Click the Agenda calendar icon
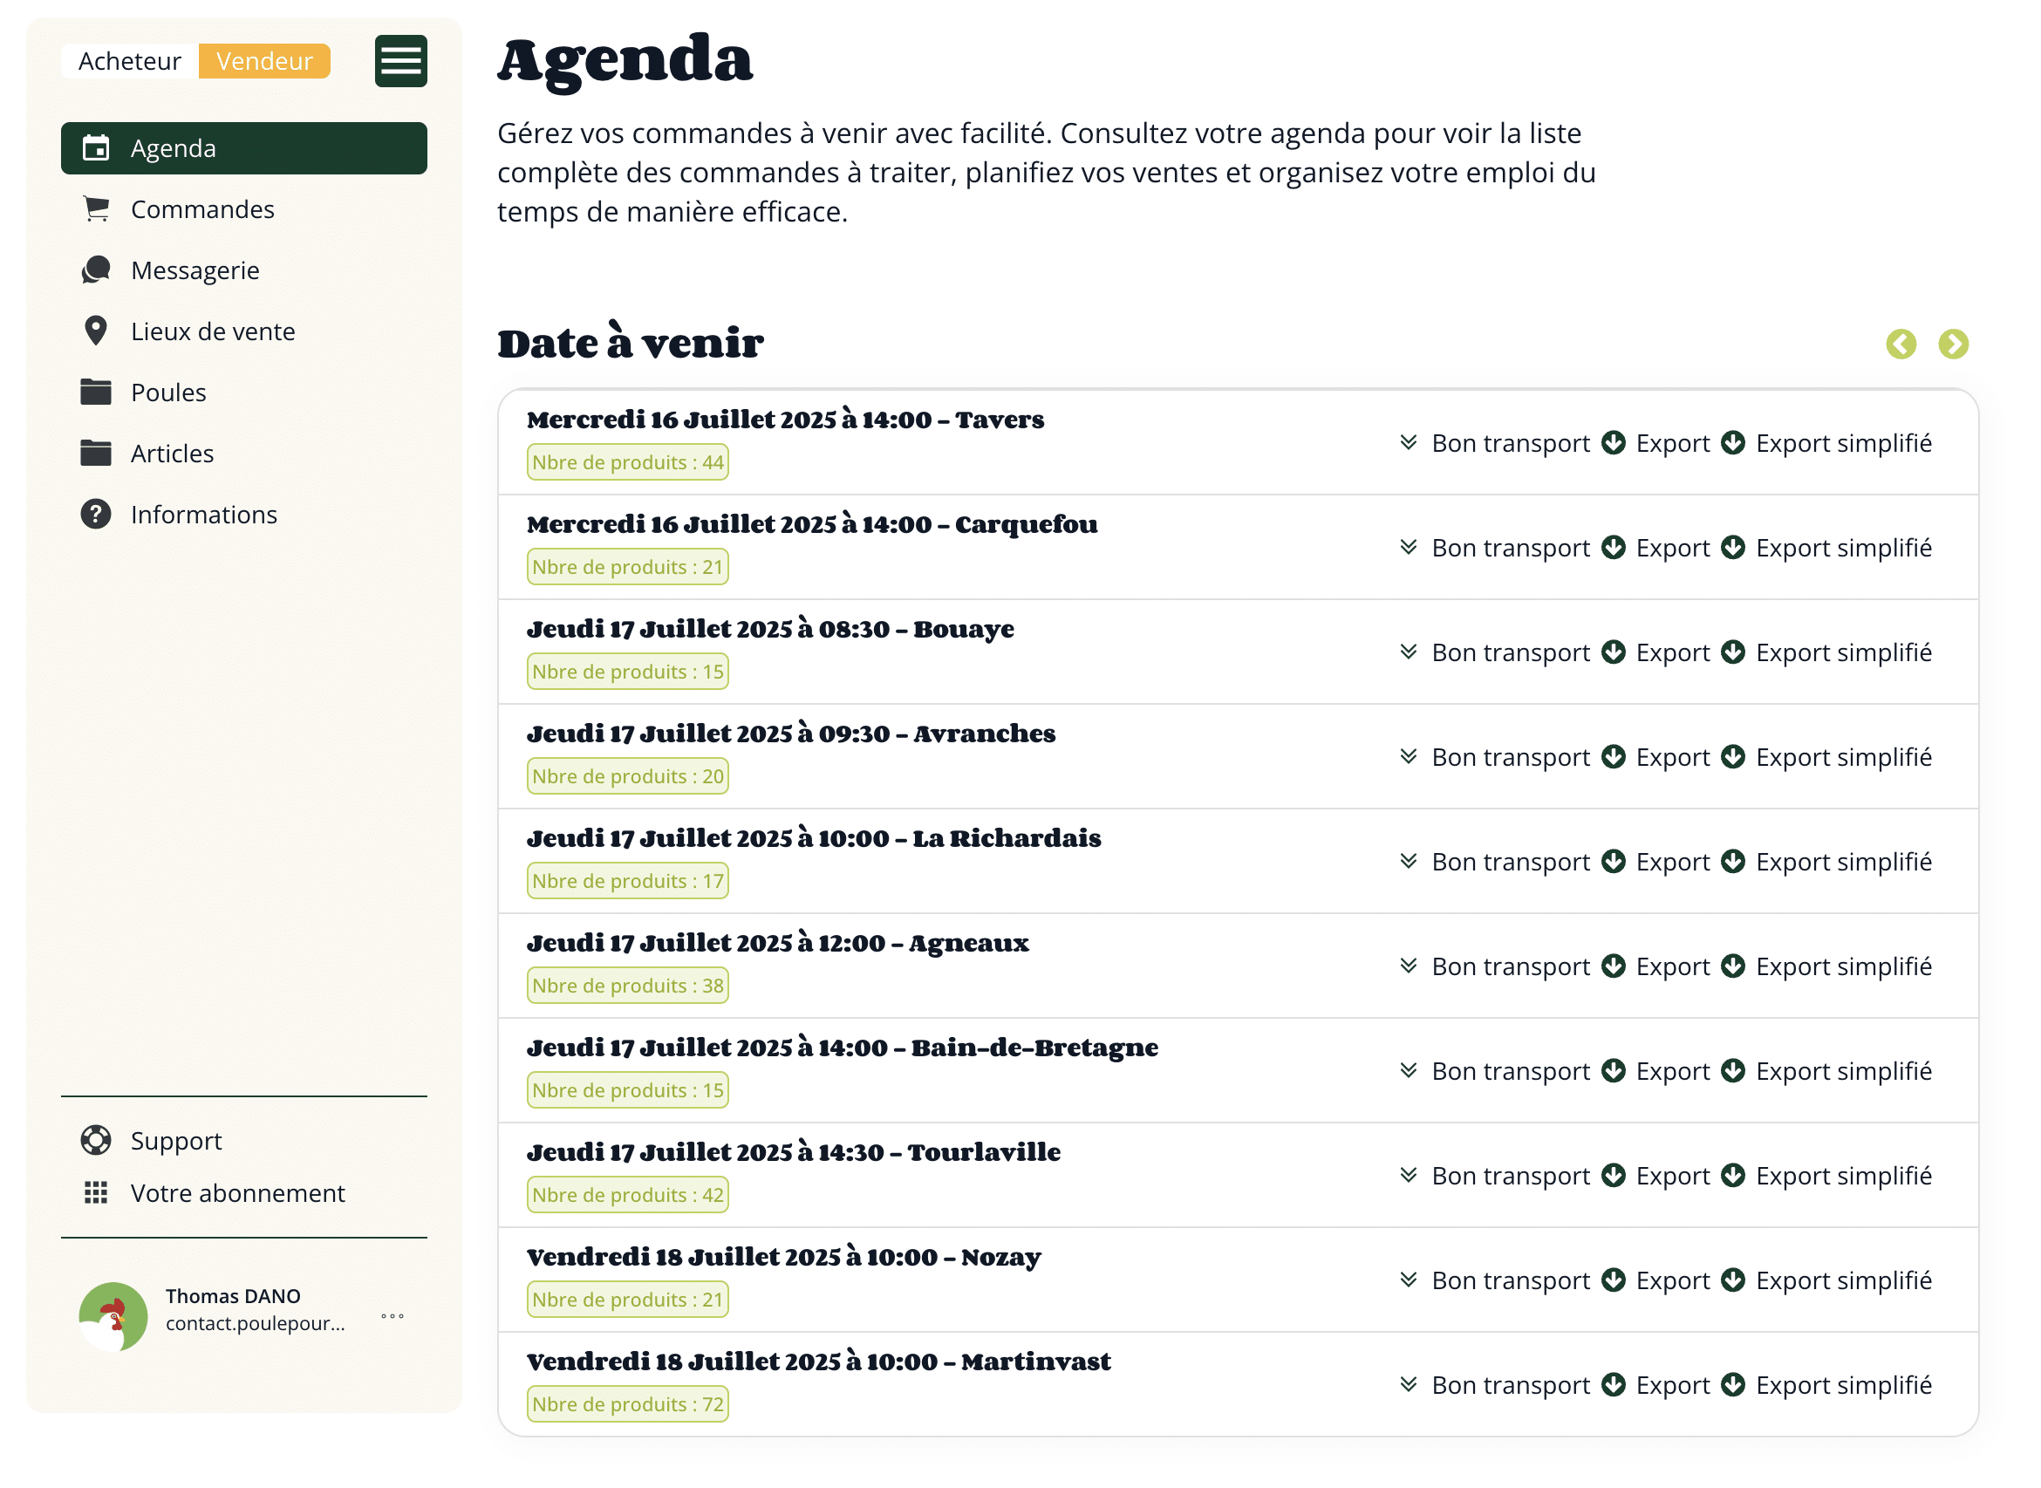 coord(96,147)
